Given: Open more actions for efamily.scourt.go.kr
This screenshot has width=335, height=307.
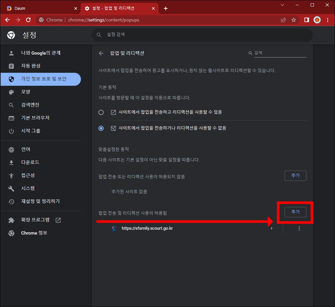Looking at the screenshot, I should [299, 228].
